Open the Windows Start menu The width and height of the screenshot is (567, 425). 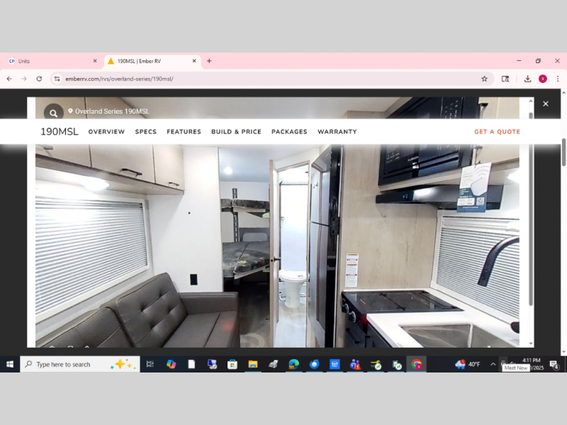9,364
